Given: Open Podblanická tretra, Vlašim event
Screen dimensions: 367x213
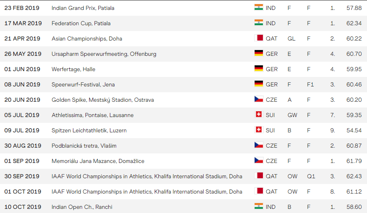Looking at the screenshot, I should pyautogui.click(x=84, y=146).
